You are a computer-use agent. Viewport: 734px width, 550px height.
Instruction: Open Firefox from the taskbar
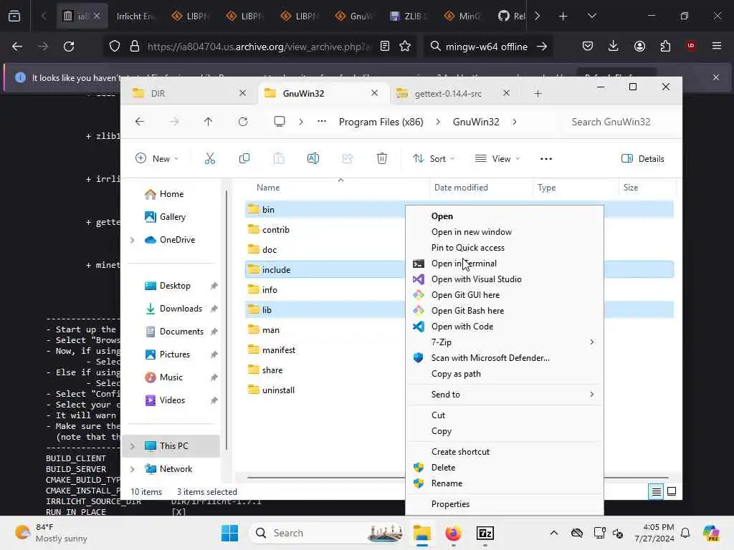453,533
